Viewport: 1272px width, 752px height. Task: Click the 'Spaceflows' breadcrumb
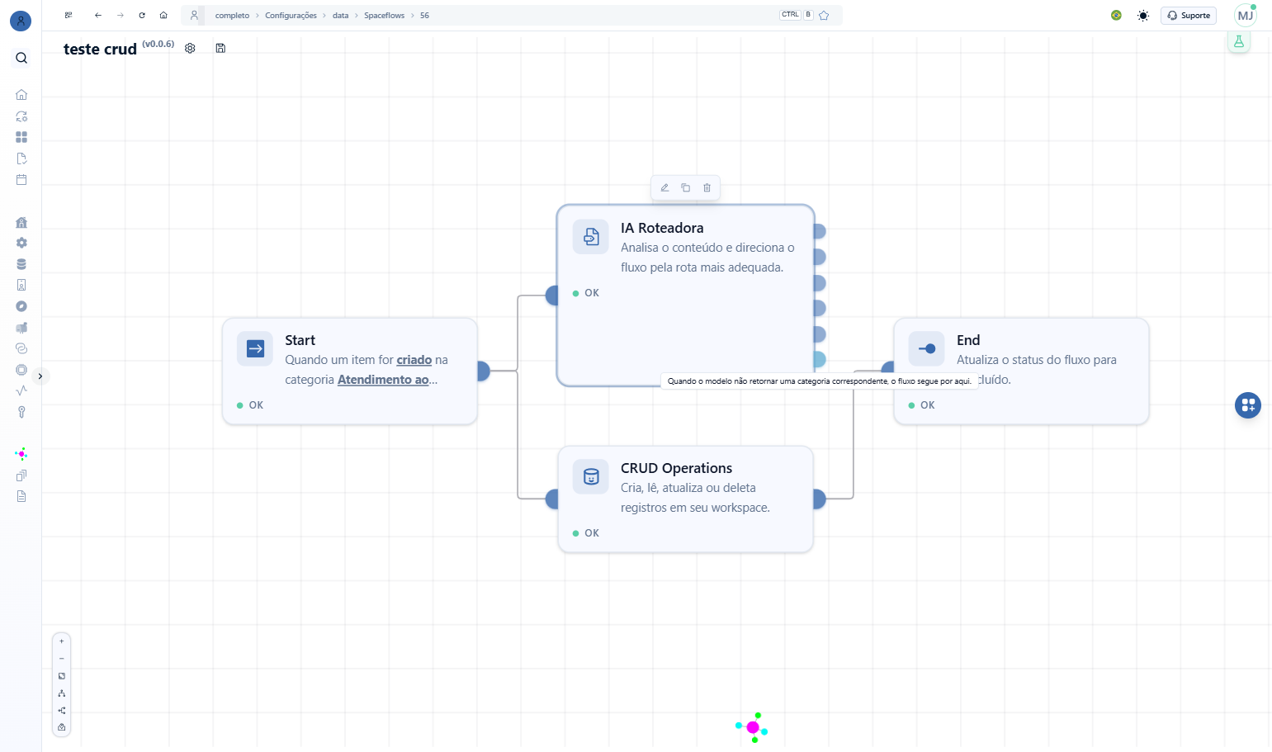(384, 16)
